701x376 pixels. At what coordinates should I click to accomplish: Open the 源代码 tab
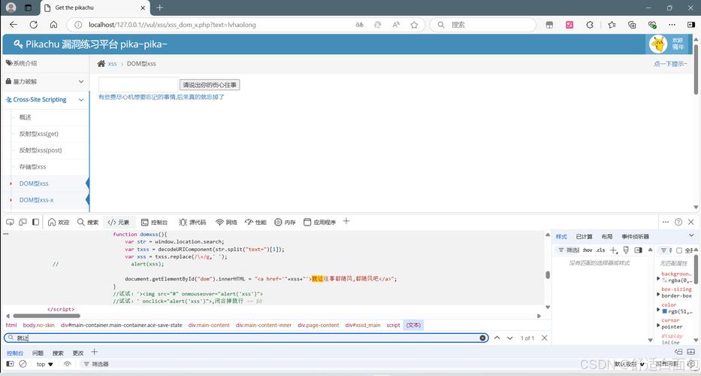tap(192, 222)
